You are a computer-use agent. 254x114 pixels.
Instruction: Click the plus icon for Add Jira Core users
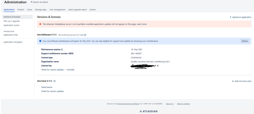pyautogui.click(x=233, y=81)
